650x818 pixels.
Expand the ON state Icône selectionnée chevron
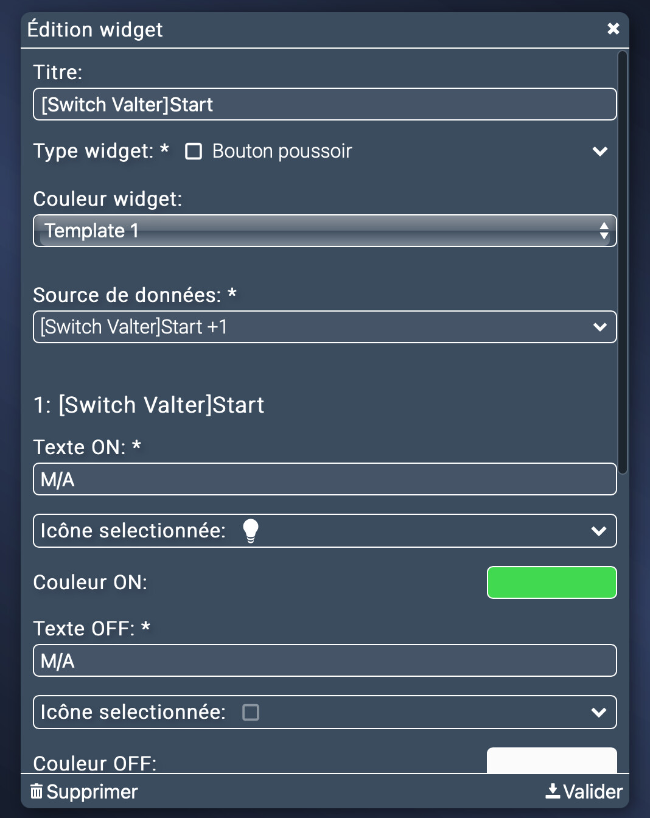click(x=598, y=531)
